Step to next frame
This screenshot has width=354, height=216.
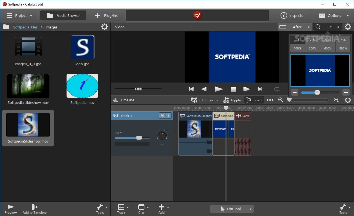point(246,89)
